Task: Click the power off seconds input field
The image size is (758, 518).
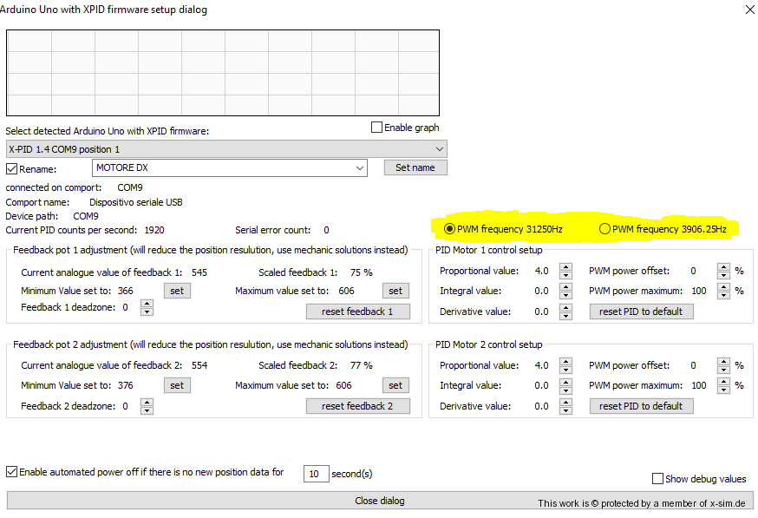Action: (x=316, y=474)
